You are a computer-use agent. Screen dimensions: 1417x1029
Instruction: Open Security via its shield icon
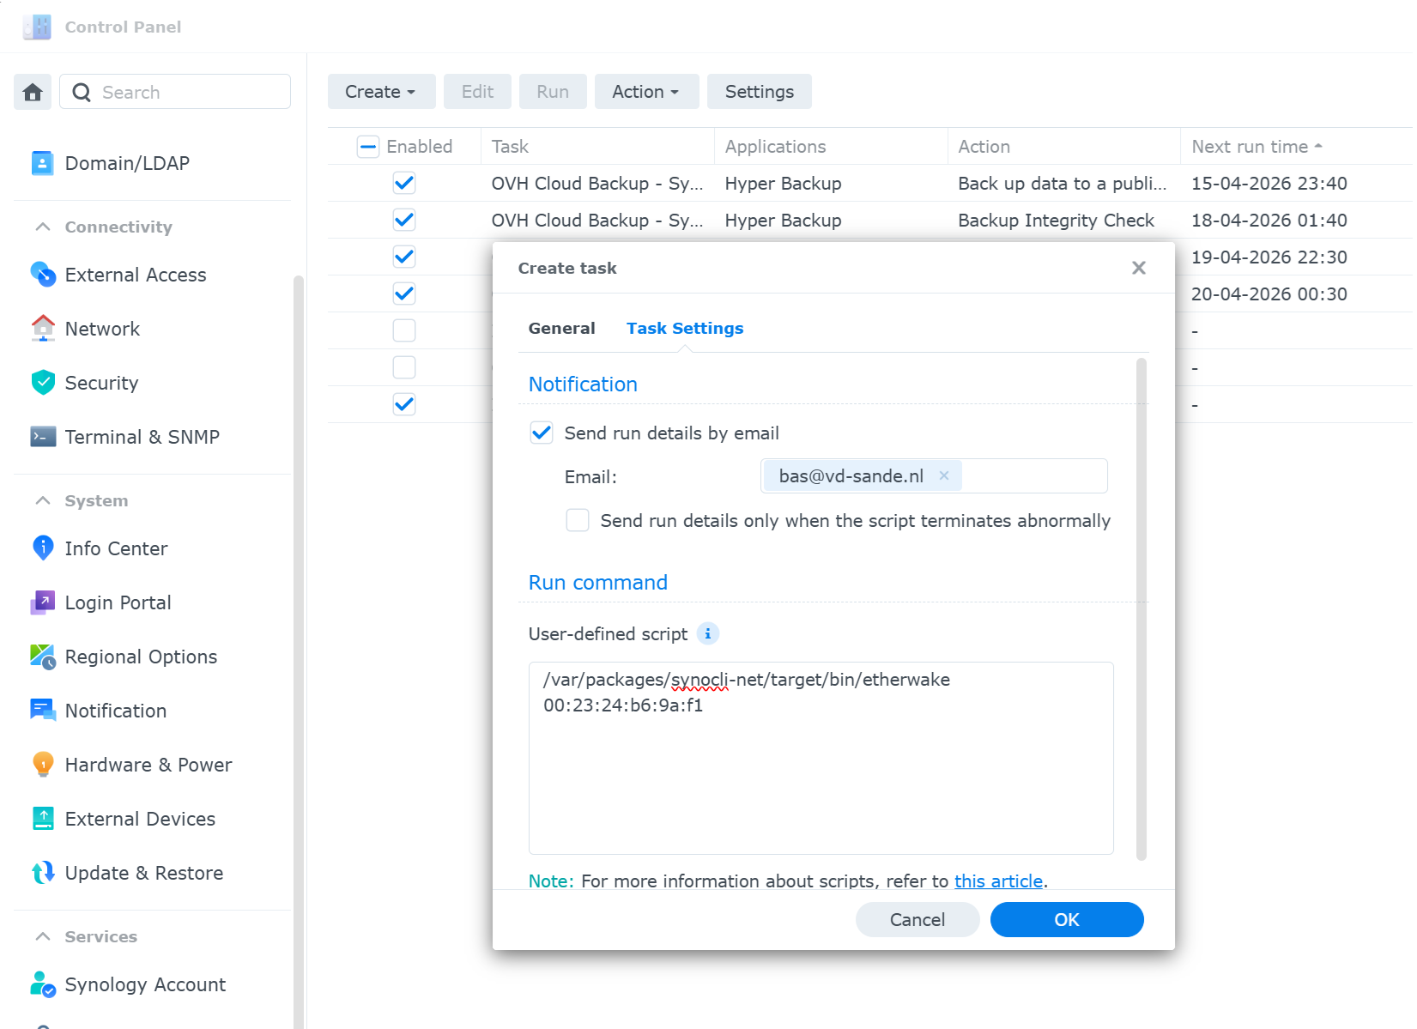click(x=43, y=383)
